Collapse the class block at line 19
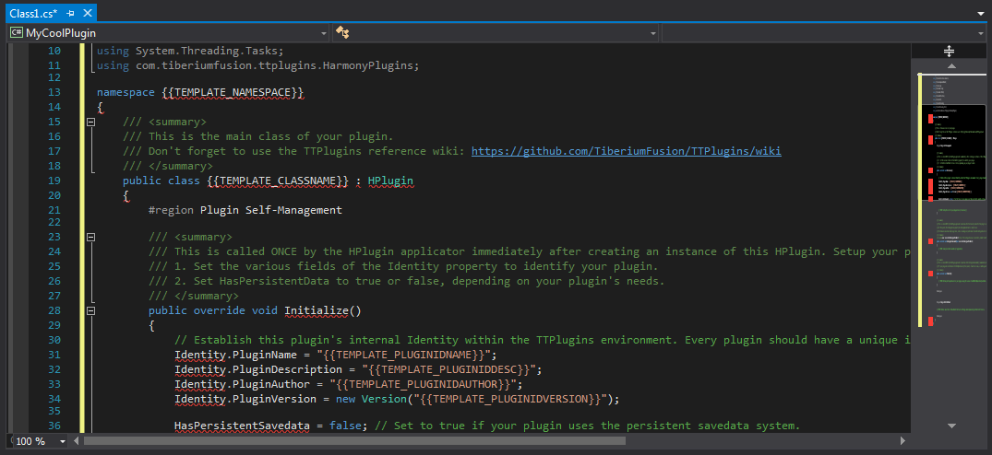The image size is (992, 455). pos(90,181)
